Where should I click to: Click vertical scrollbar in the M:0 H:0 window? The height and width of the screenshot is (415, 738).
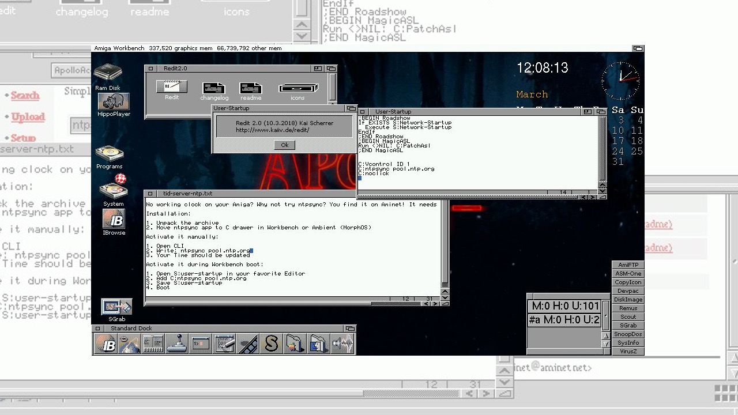click(x=606, y=315)
